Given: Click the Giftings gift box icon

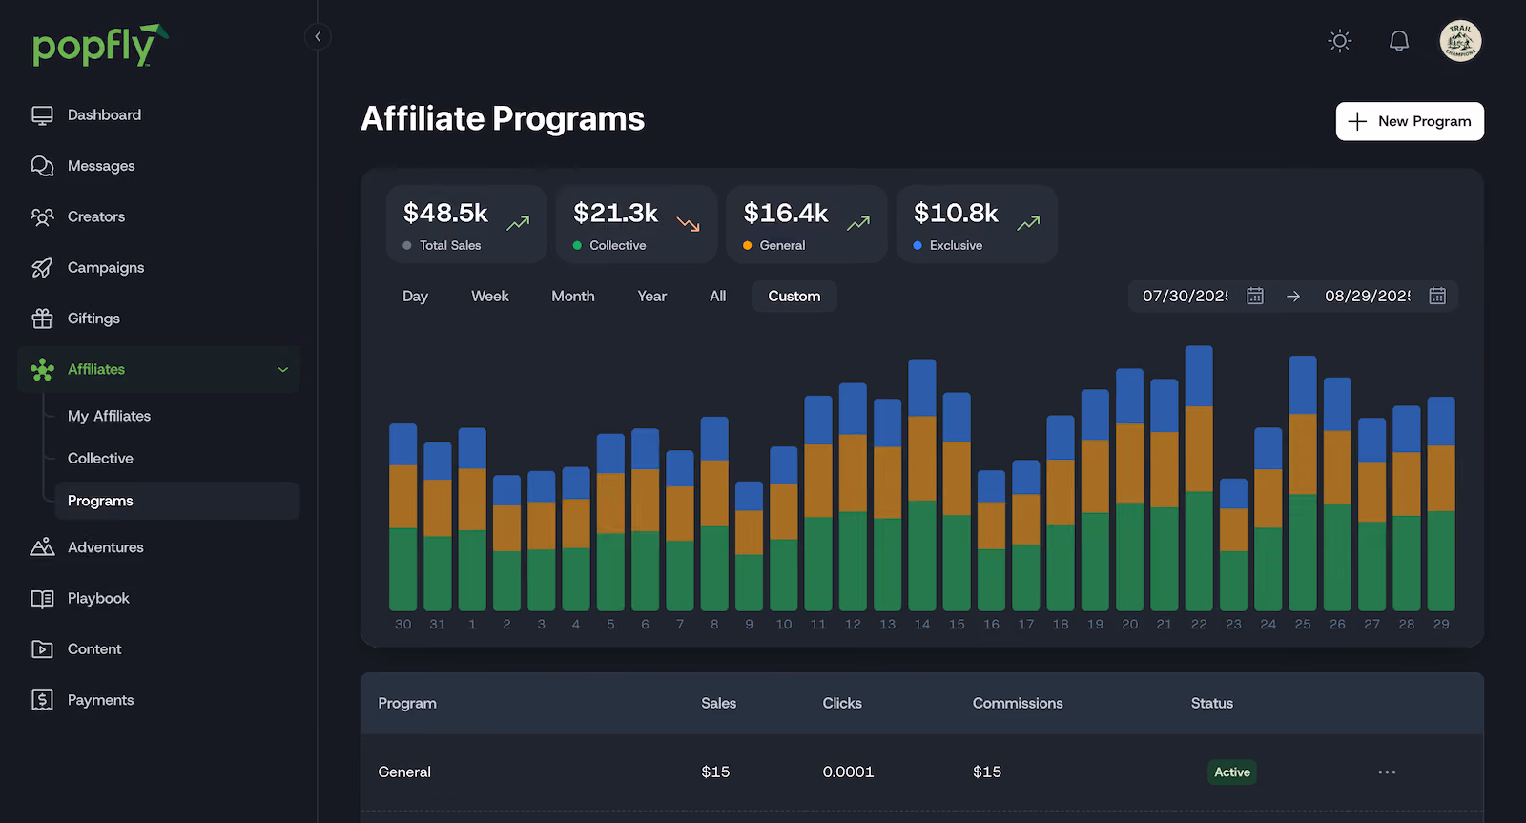Looking at the screenshot, I should (42, 319).
